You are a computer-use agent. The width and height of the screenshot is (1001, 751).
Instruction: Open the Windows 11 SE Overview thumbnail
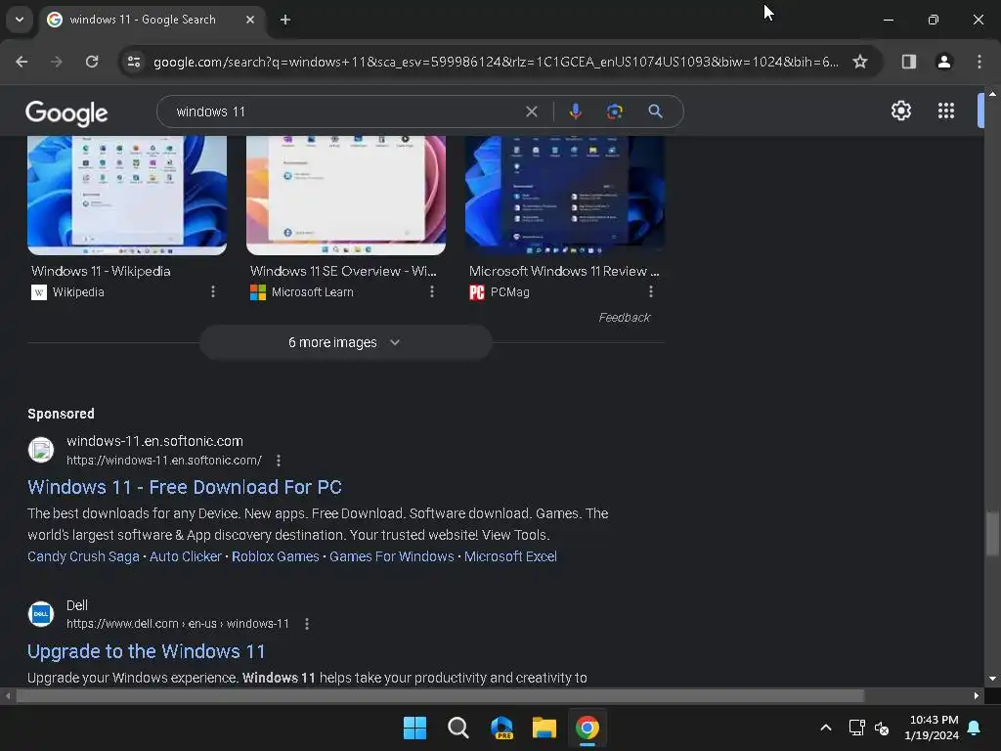(346, 195)
